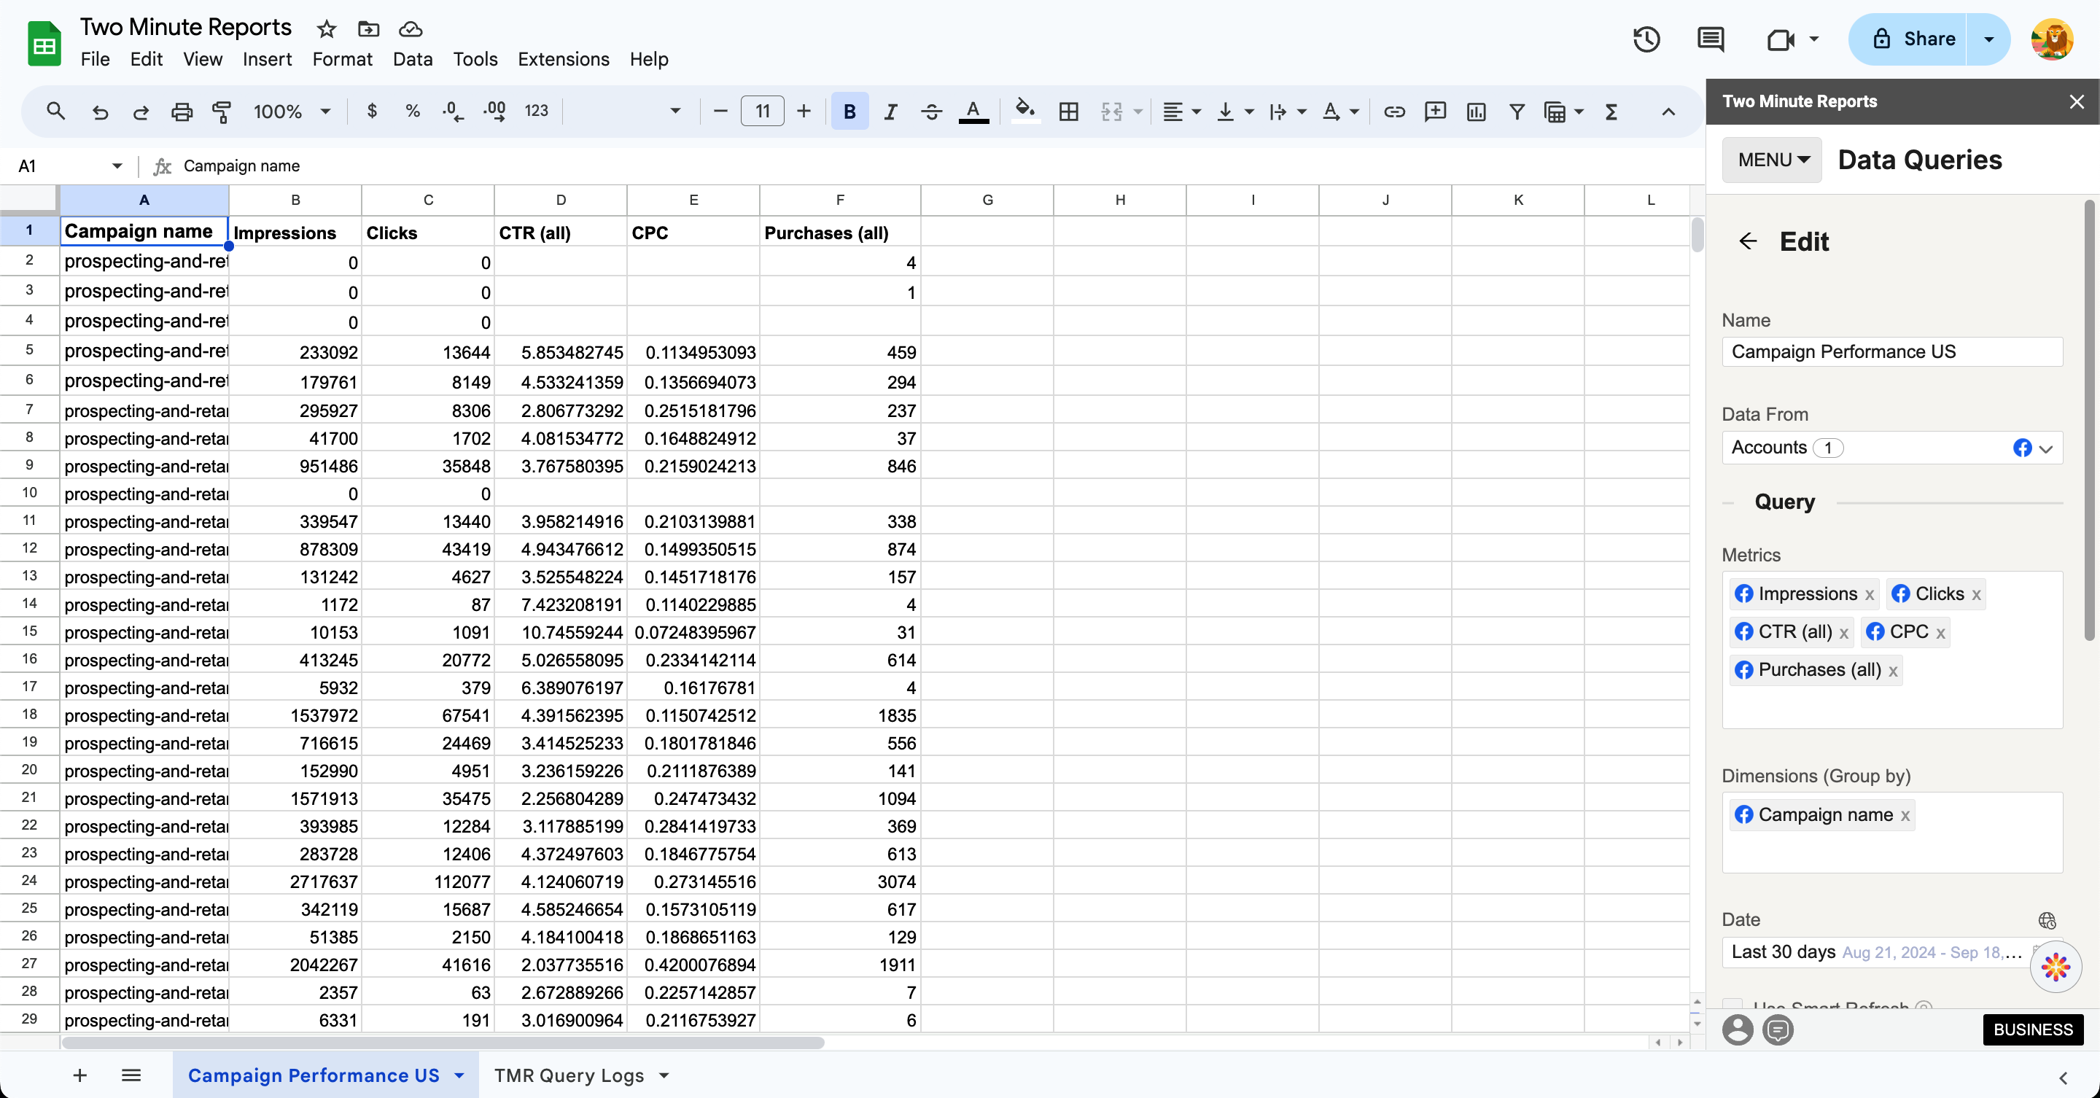Toggle italic formatting
Image resolution: width=2100 pixels, height=1098 pixels.
click(891, 111)
